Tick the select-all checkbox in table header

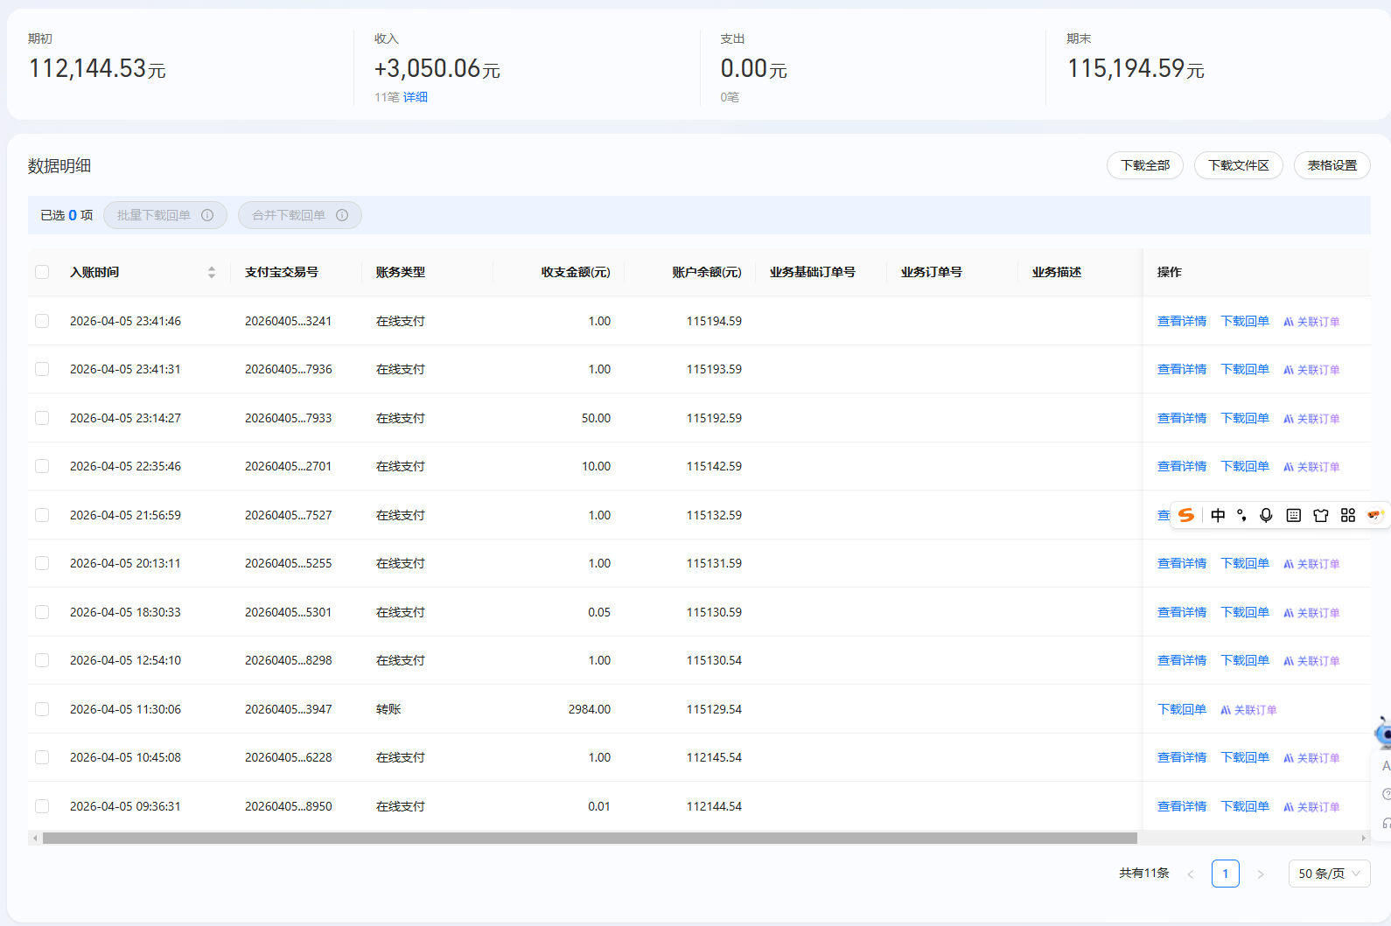[42, 272]
